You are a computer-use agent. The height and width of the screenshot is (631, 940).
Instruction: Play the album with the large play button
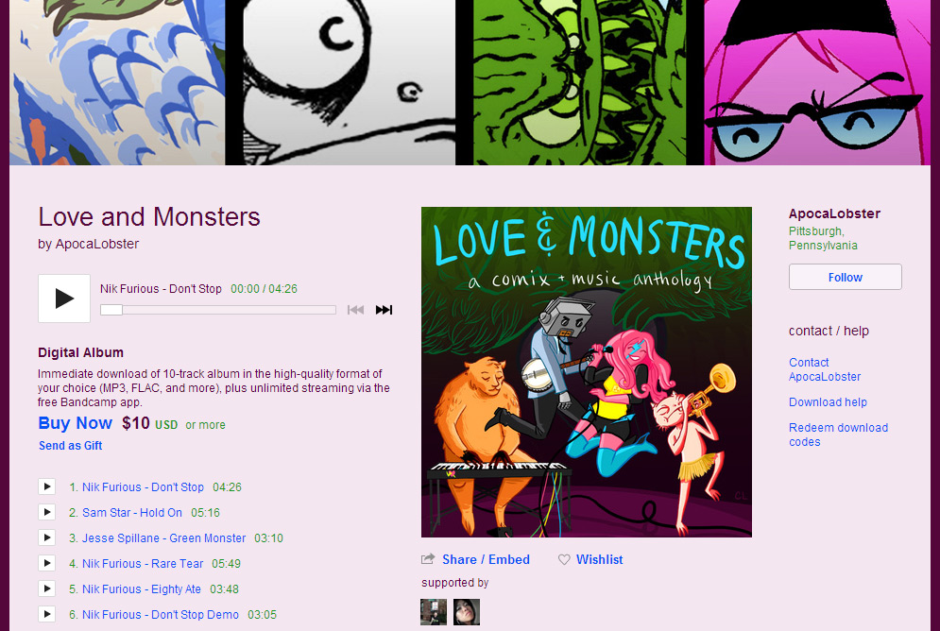click(64, 298)
